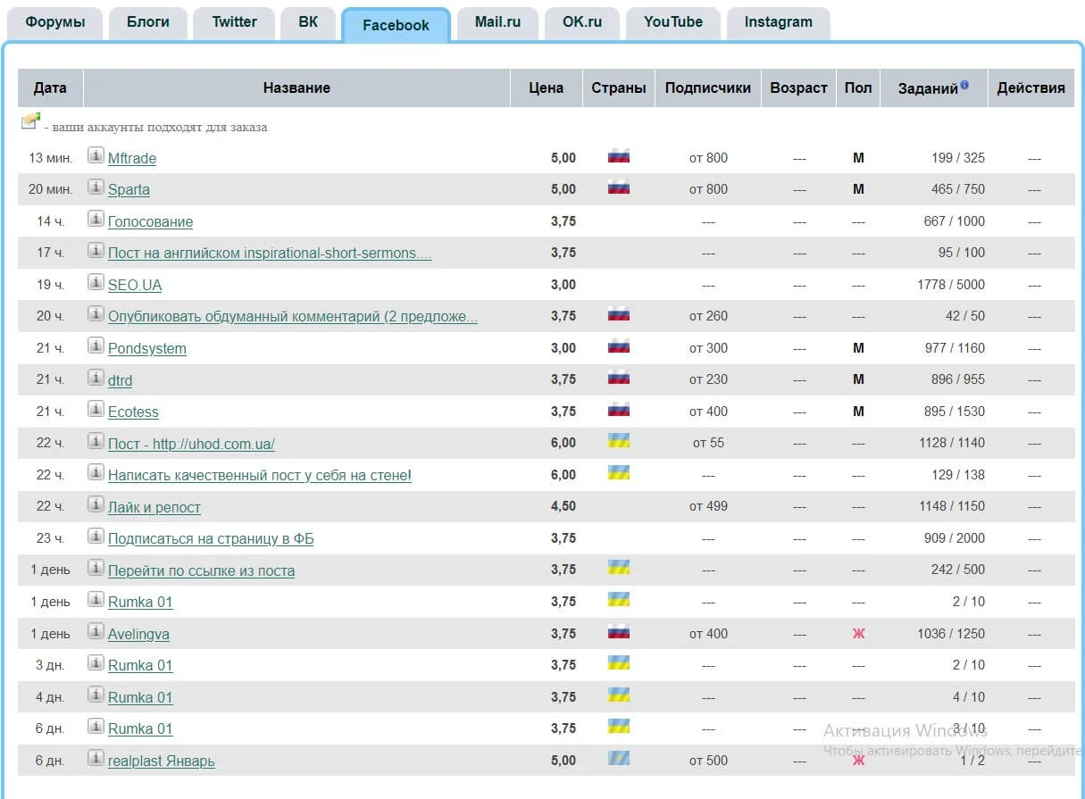
Task: Click the Дата column header
Action: [50, 87]
